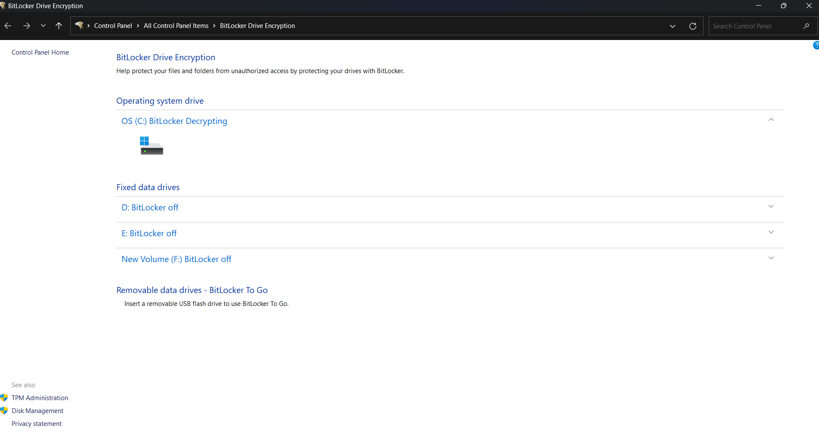
Task: Open the Privacy statement link
Action: tap(37, 424)
